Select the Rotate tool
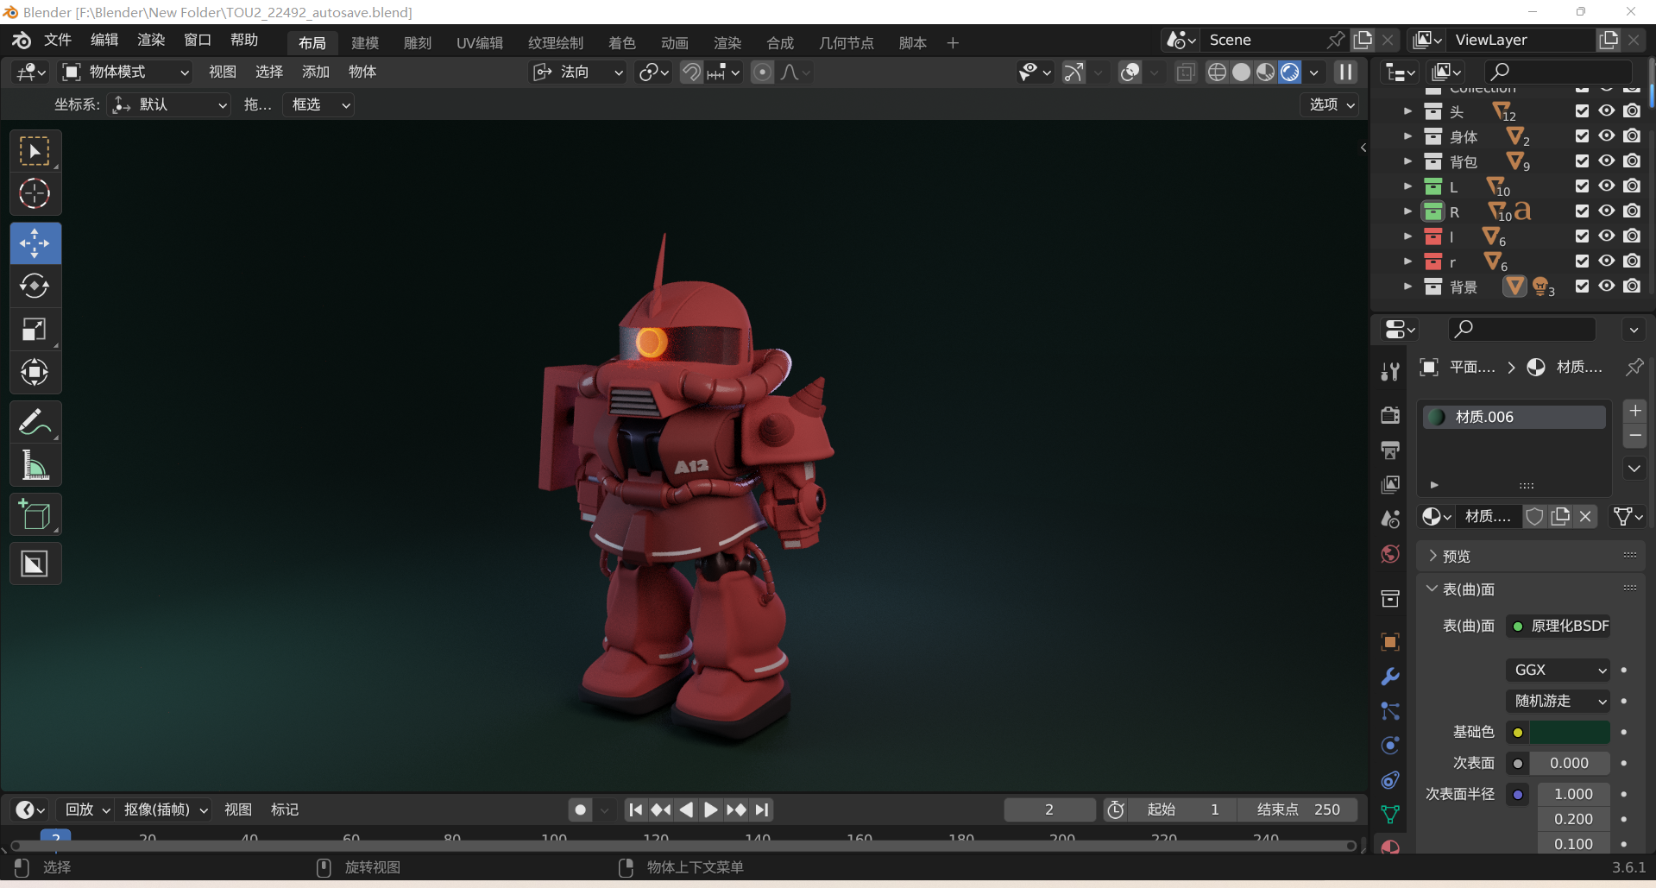The height and width of the screenshot is (888, 1656). (35, 286)
